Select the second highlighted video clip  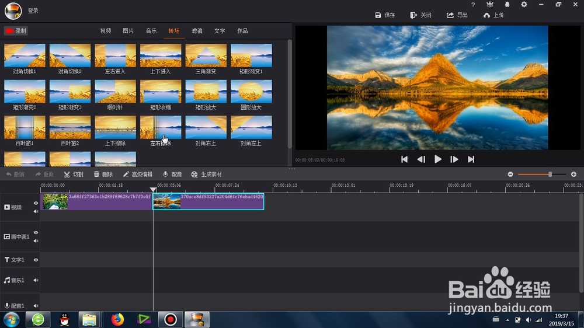click(x=208, y=201)
